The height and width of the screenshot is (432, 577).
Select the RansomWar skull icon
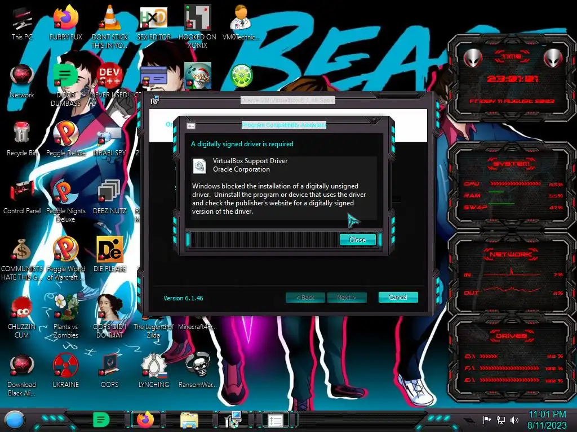pos(198,371)
